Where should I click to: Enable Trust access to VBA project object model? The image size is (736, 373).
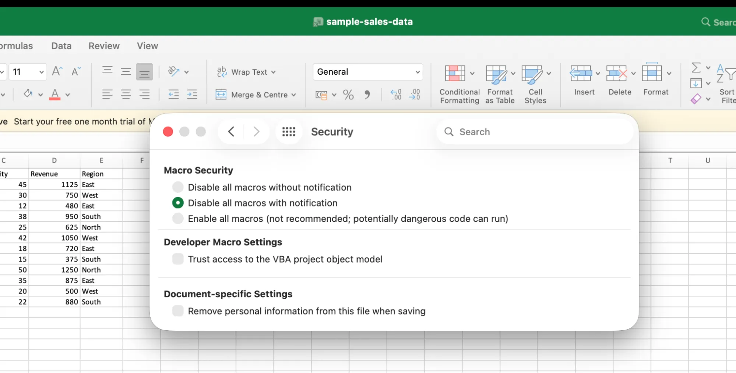pos(177,259)
